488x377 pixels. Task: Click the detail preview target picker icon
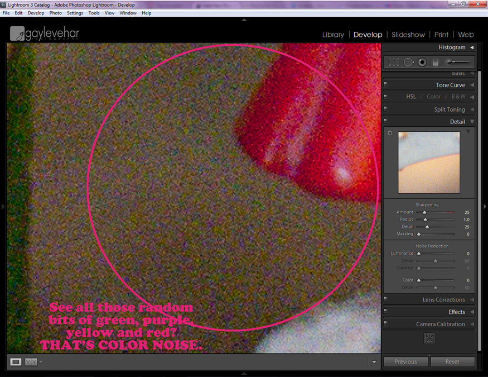tap(390, 133)
